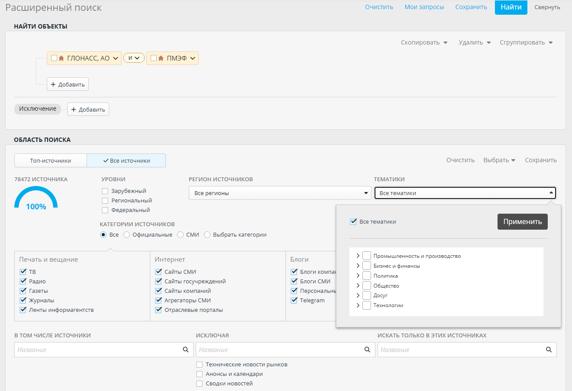
Task: Enable the Зарубежный level checkbox
Action: click(105, 191)
